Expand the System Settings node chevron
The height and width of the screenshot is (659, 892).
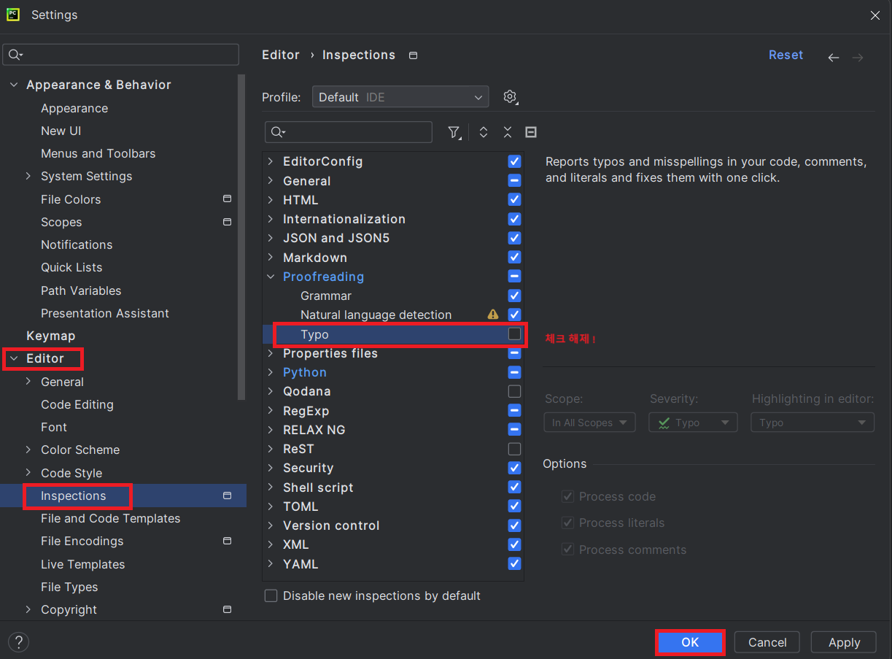pyautogui.click(x=28, y=176)
